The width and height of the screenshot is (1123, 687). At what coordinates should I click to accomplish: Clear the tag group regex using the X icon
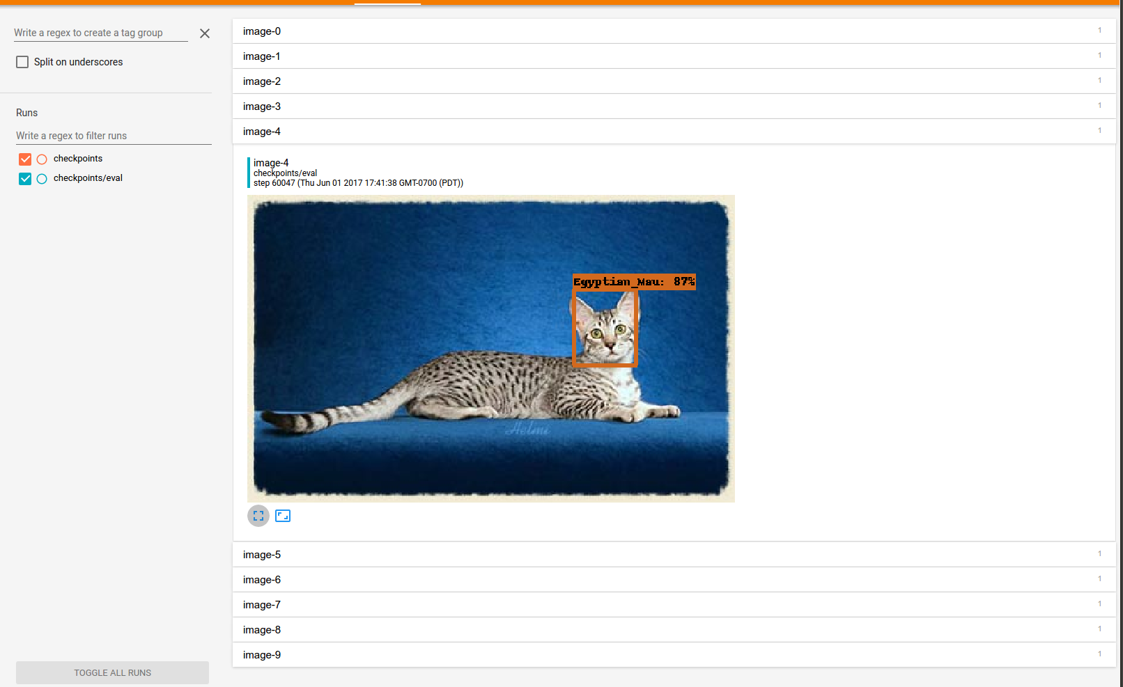coord(204,33)
